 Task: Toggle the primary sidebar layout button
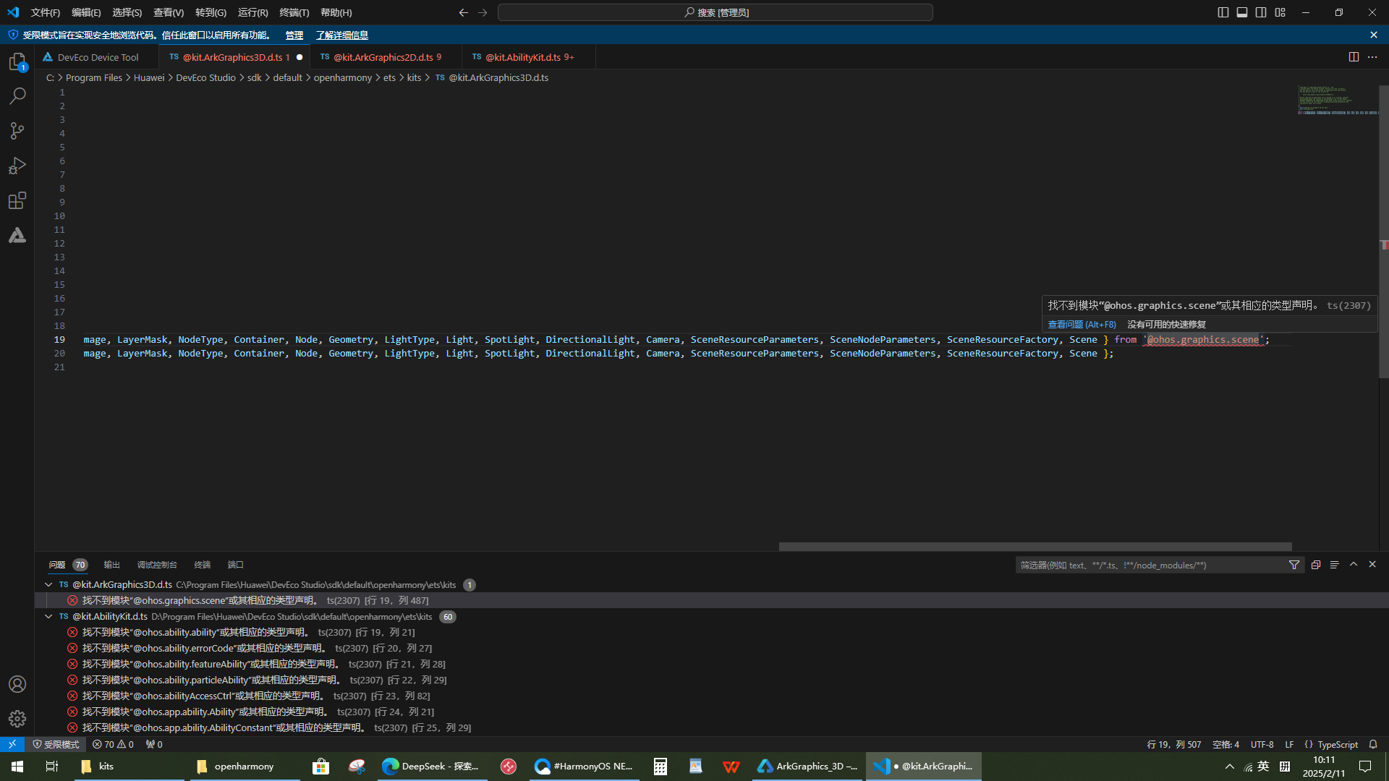click(x=1223, y=12)
